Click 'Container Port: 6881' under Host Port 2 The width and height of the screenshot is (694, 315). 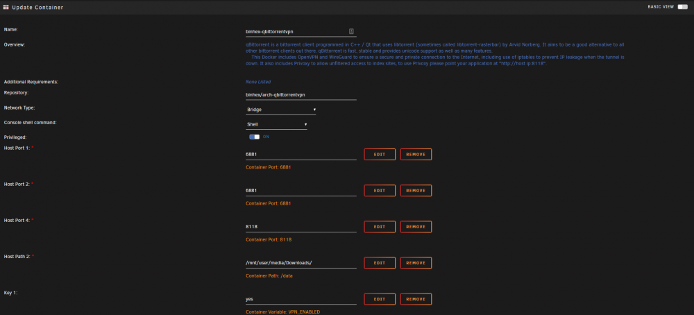(x=268, y=203)
